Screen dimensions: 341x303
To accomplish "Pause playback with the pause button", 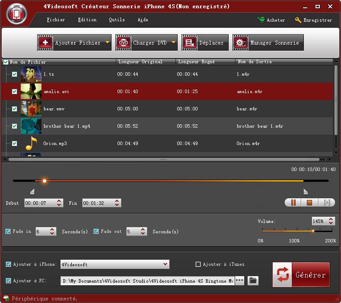I will pos(293,203).
